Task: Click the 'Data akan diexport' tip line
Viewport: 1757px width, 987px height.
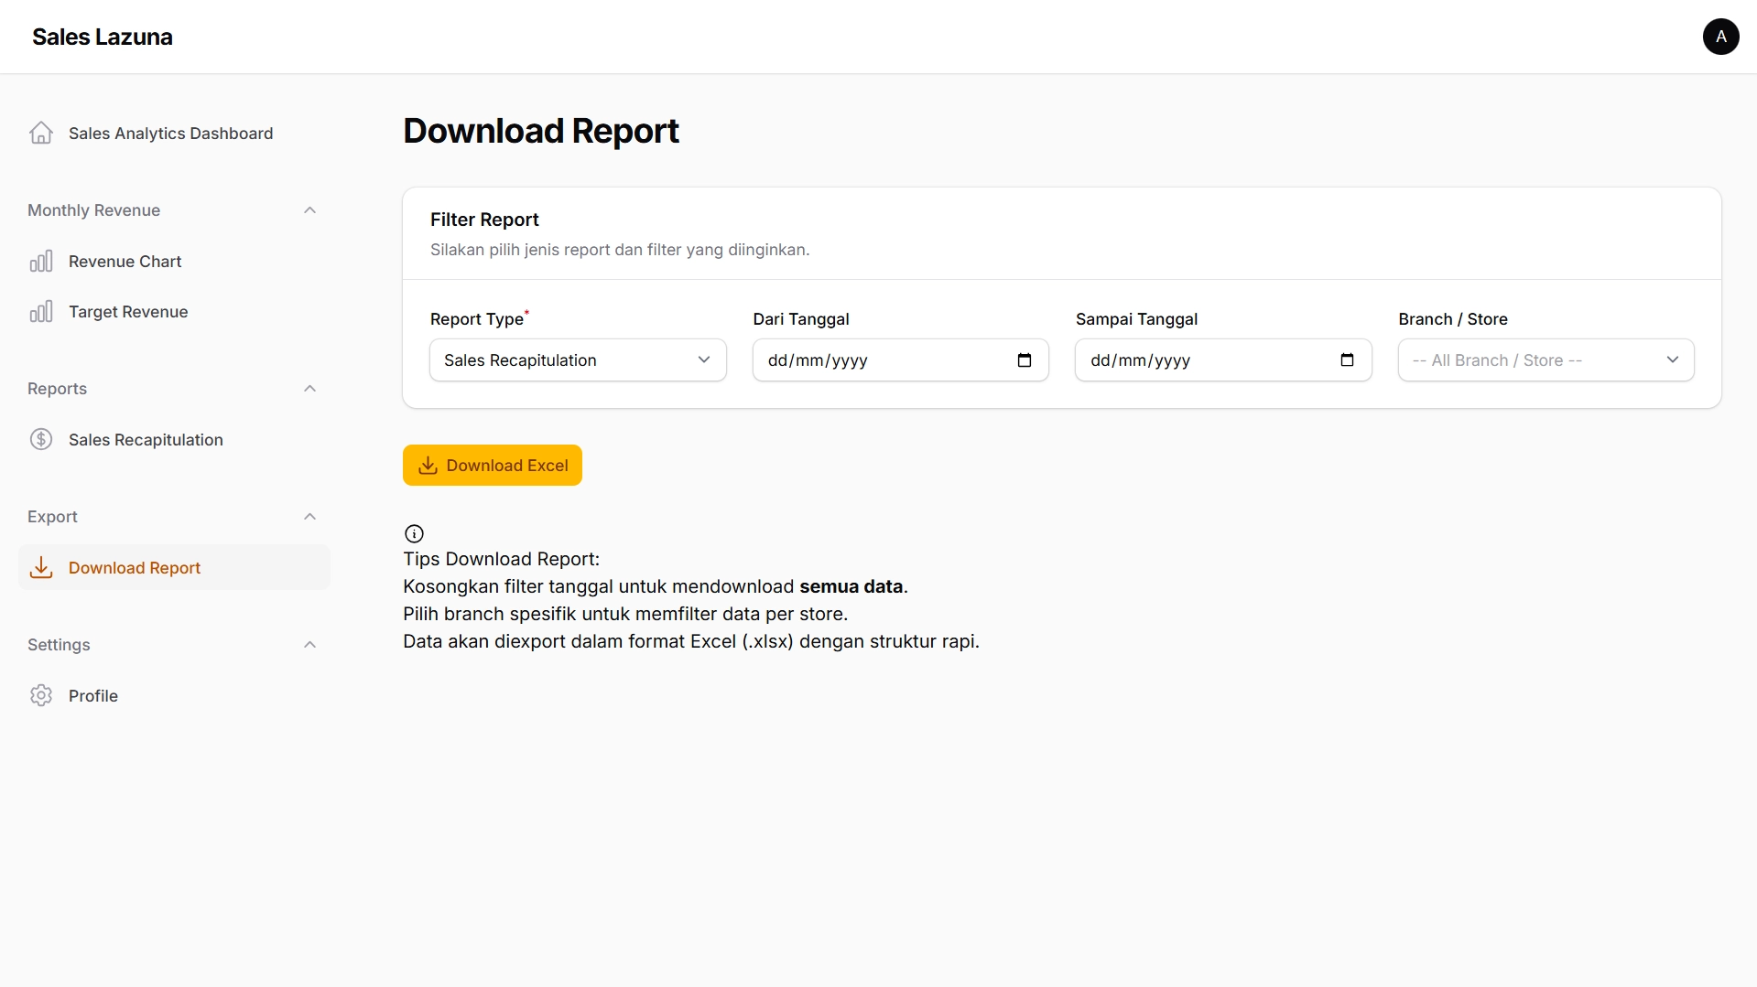Action: tap(691, 641)
